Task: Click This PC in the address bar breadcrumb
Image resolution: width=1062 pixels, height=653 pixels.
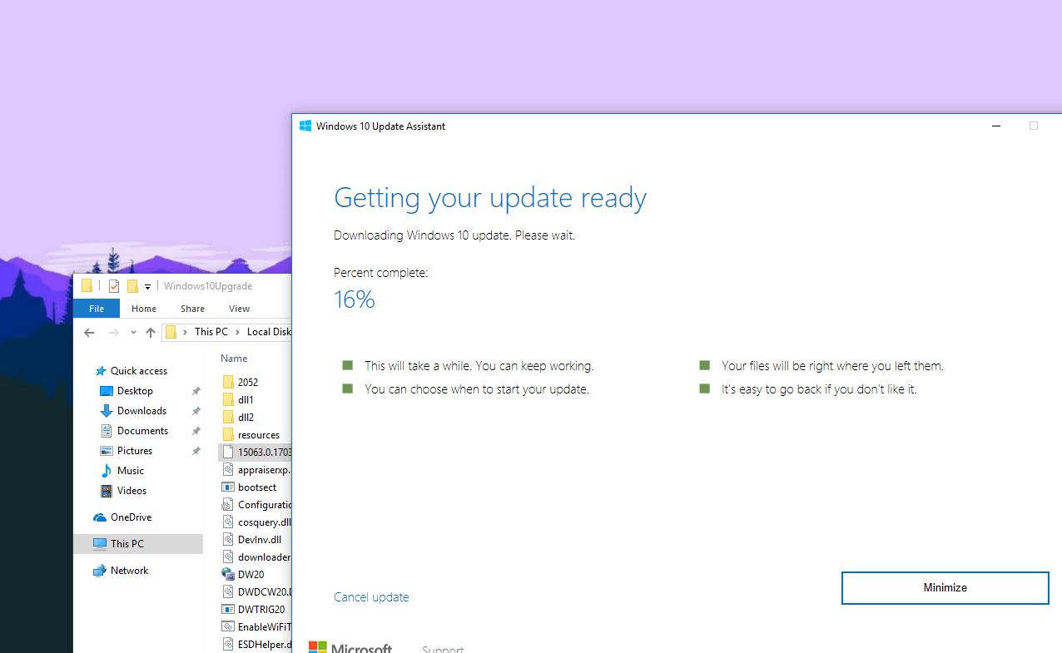Action: point(211,332)
